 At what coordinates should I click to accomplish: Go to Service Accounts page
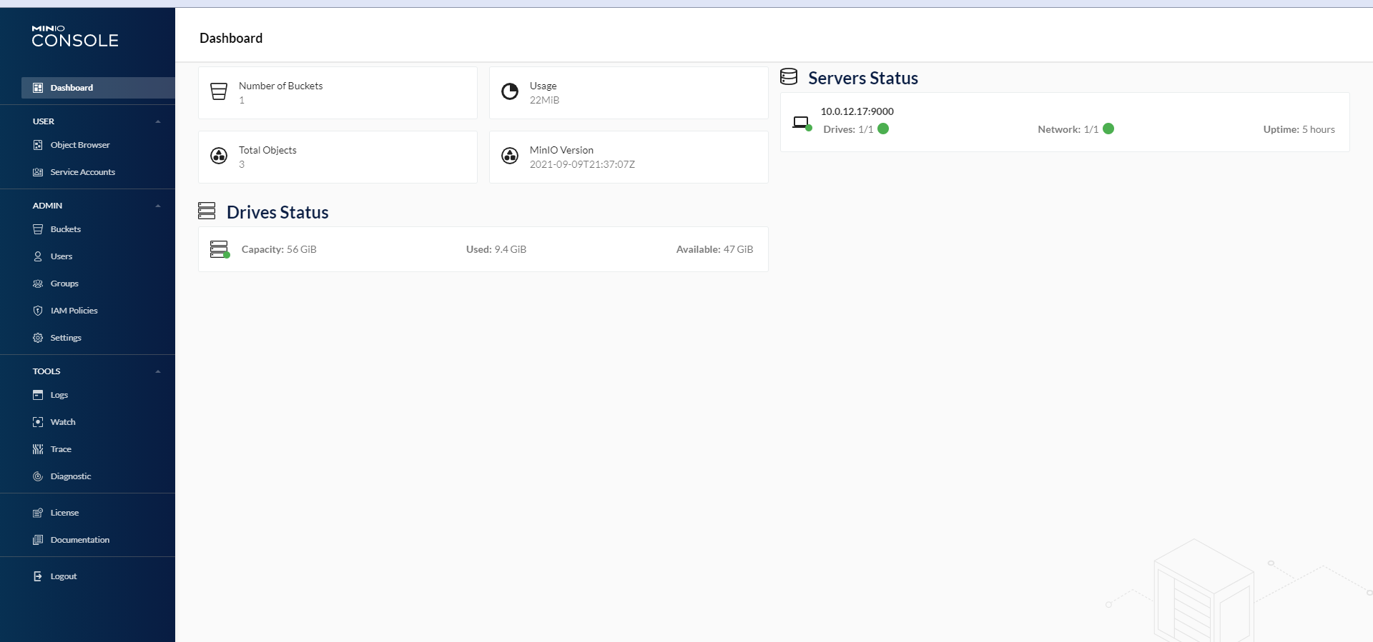(83, 172)
